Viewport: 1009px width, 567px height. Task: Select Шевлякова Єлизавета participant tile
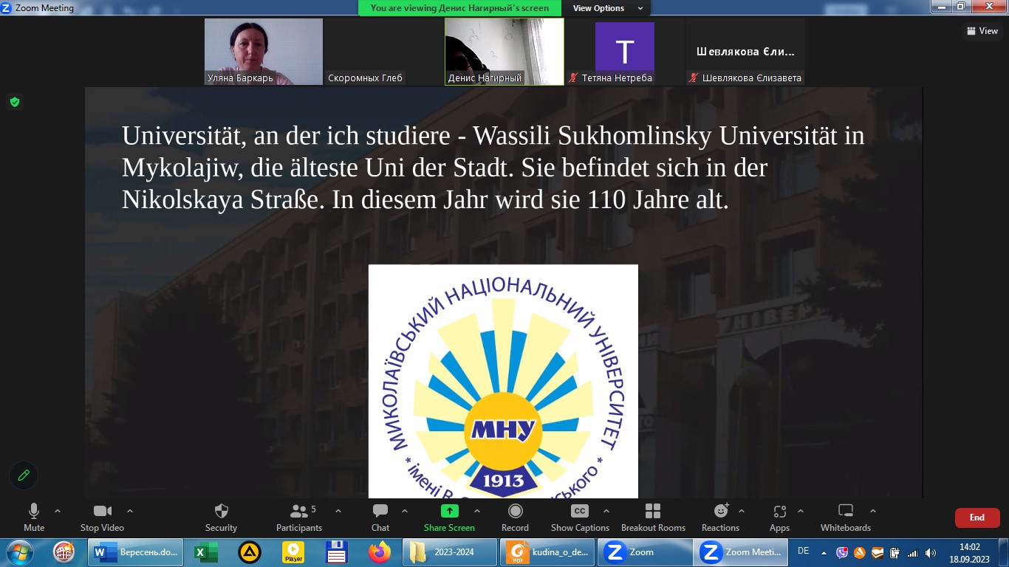pos(745,52)
